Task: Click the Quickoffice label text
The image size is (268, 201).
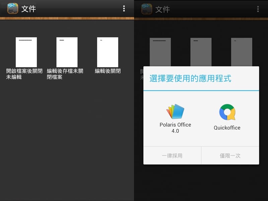Action: pos(227,128)
